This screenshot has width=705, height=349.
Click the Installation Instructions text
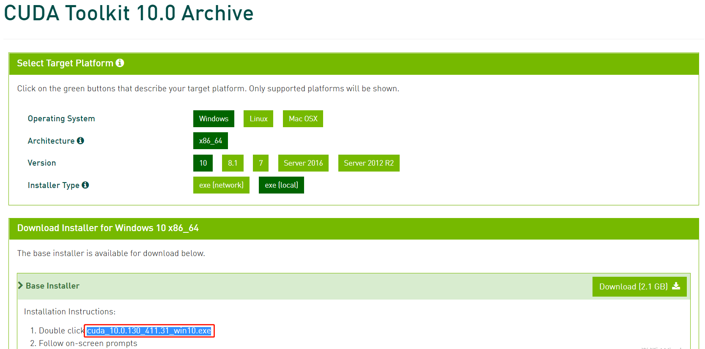tap(70, 312)
